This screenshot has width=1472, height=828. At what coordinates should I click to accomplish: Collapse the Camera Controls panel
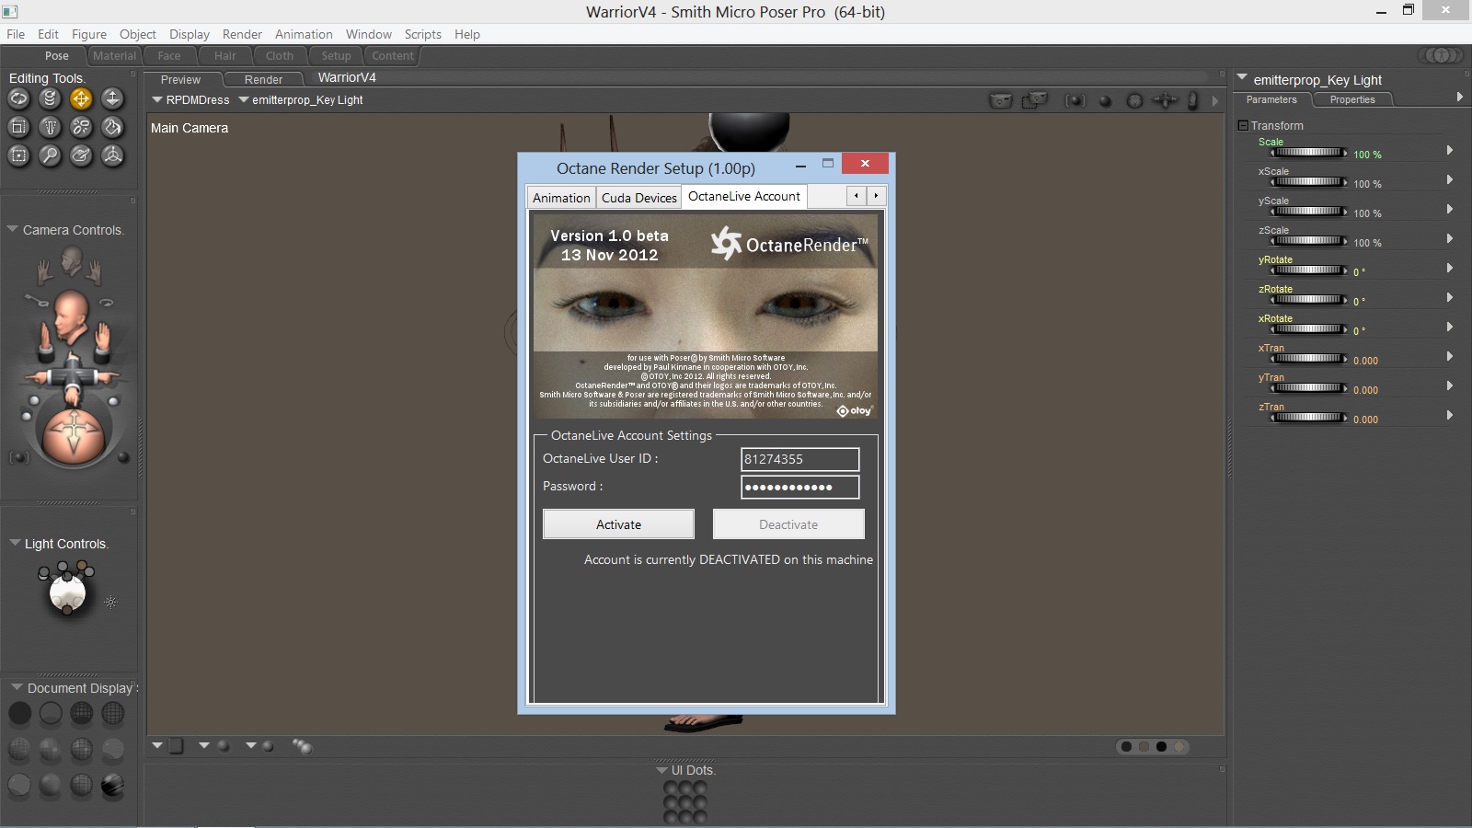tap(13, 229)
